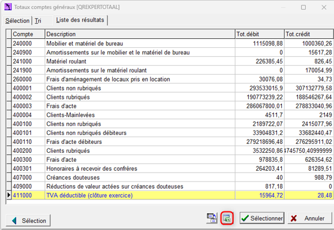Open the grid layout switch icon

212,218
